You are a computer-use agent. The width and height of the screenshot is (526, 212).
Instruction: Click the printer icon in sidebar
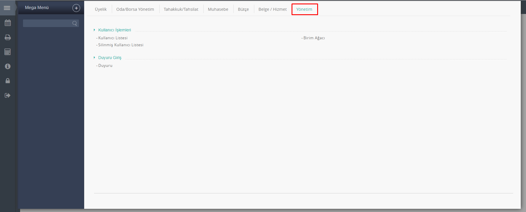pyautogui.click(x=8, y=37)
